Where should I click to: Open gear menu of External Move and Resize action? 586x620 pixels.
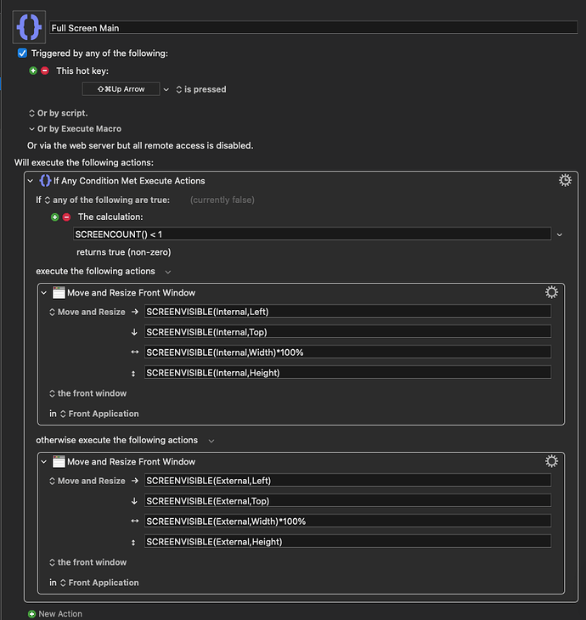coord(551,461)
